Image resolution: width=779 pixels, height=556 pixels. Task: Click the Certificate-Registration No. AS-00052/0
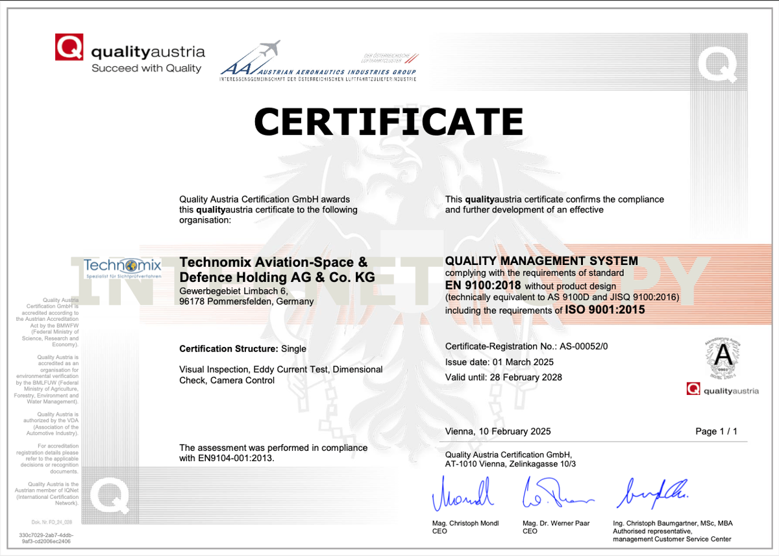526,347
